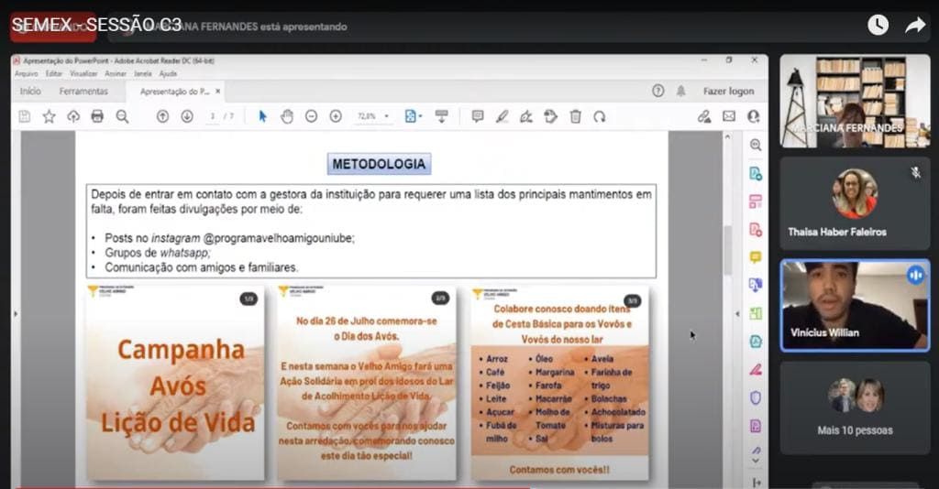Click the trash delete icon
The height and width of the screenshot is (489, 939).
(x=576, y=116)
